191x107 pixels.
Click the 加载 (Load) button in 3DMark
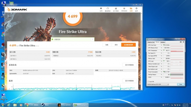pyautogui.click(x=107, y=45)
